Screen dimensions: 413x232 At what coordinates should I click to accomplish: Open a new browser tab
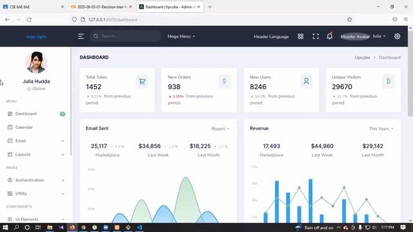[210, 7]
